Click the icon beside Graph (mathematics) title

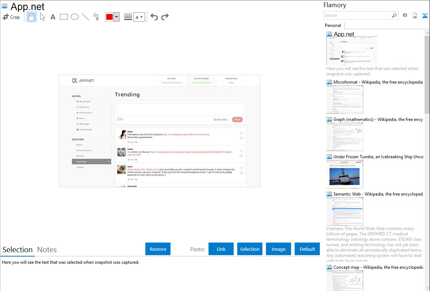[x=329, y=119]
